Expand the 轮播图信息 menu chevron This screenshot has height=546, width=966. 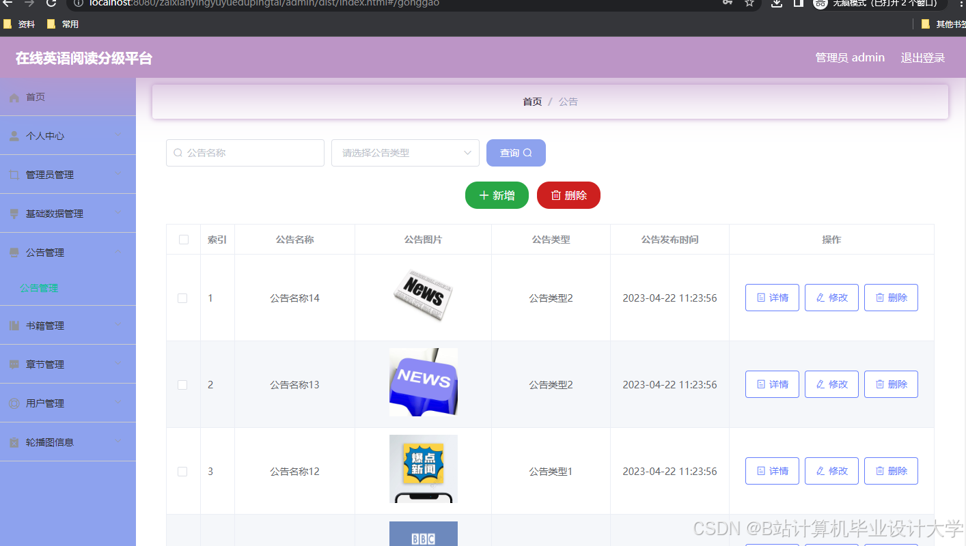[x=118, y=442]
